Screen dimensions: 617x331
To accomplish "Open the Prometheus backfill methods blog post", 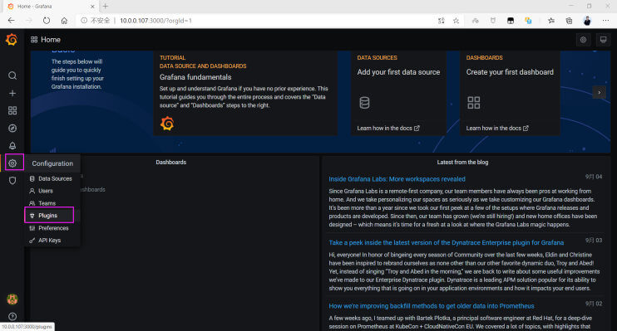I will 432,306.
